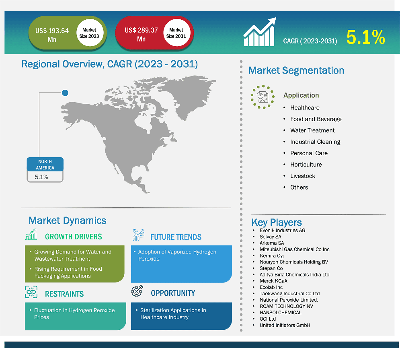Click the Adoption of Vaporized Hydrogen Peroxide box
Image resolution: width=402 pixels, height=348 pixels.
click(x=181, y=264)
